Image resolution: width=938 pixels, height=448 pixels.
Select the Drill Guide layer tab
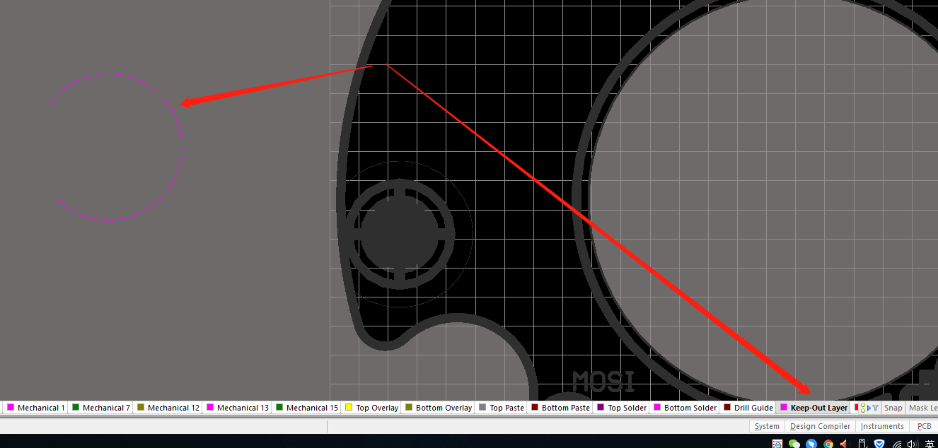tap(748, 408)
